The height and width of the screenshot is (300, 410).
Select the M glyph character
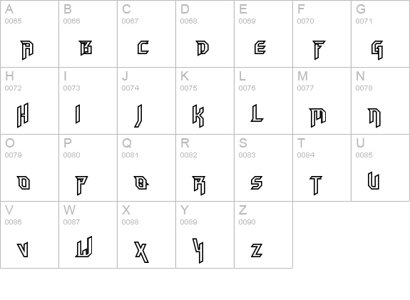click(x=318, y=118)
